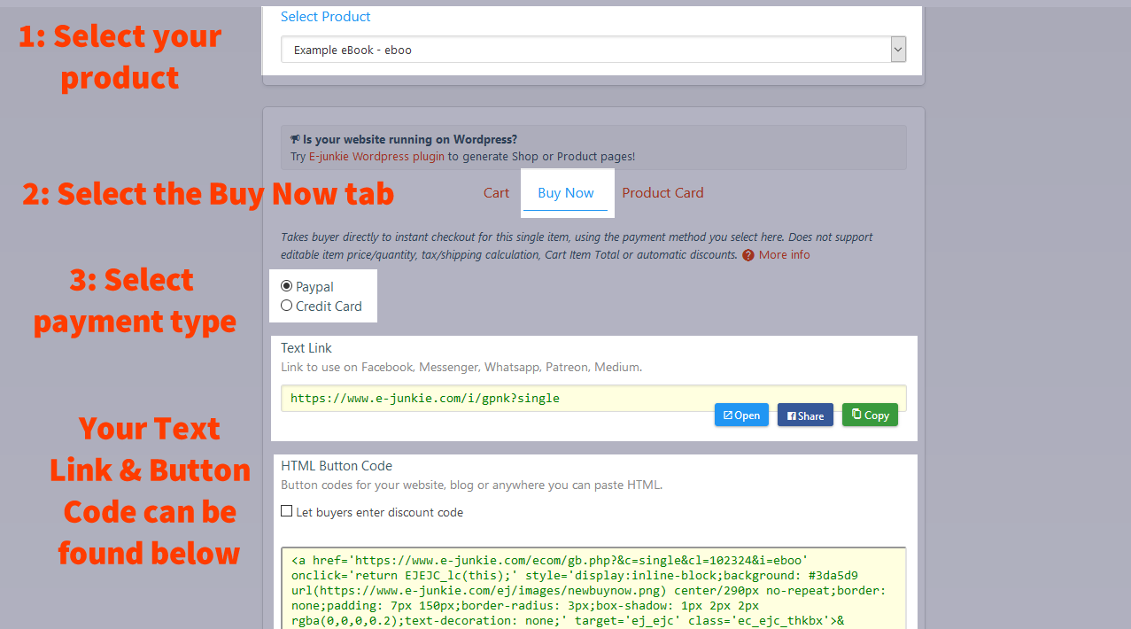Image resolution: width=1131 pixels, height=629 pixels.
Task: Choose the Credit Card radio button
Action: point(286,306)
